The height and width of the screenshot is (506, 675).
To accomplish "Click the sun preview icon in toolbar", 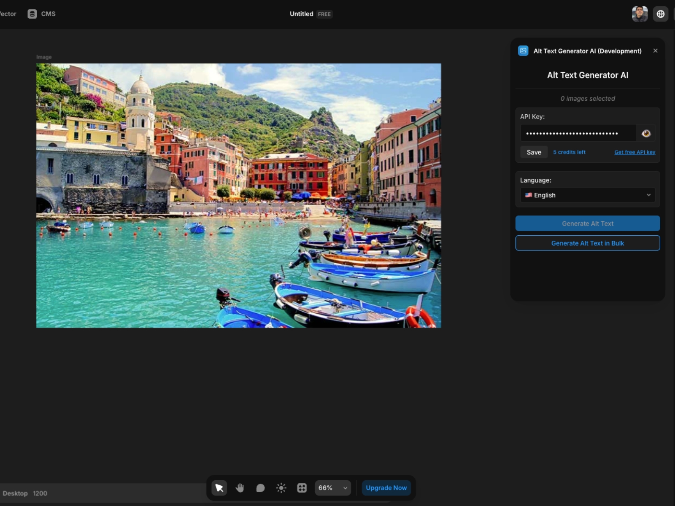I will point(281,488).
